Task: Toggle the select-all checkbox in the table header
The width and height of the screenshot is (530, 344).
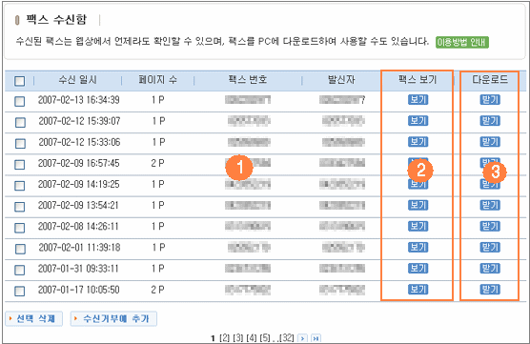Action: [20, 81]
